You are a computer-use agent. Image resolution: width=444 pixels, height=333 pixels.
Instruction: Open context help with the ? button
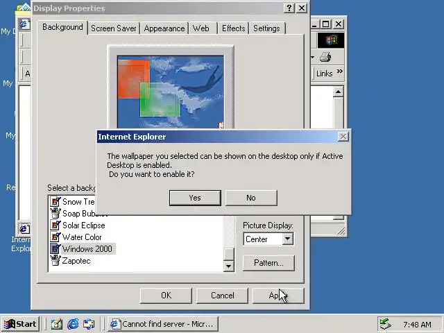point(289,8)
